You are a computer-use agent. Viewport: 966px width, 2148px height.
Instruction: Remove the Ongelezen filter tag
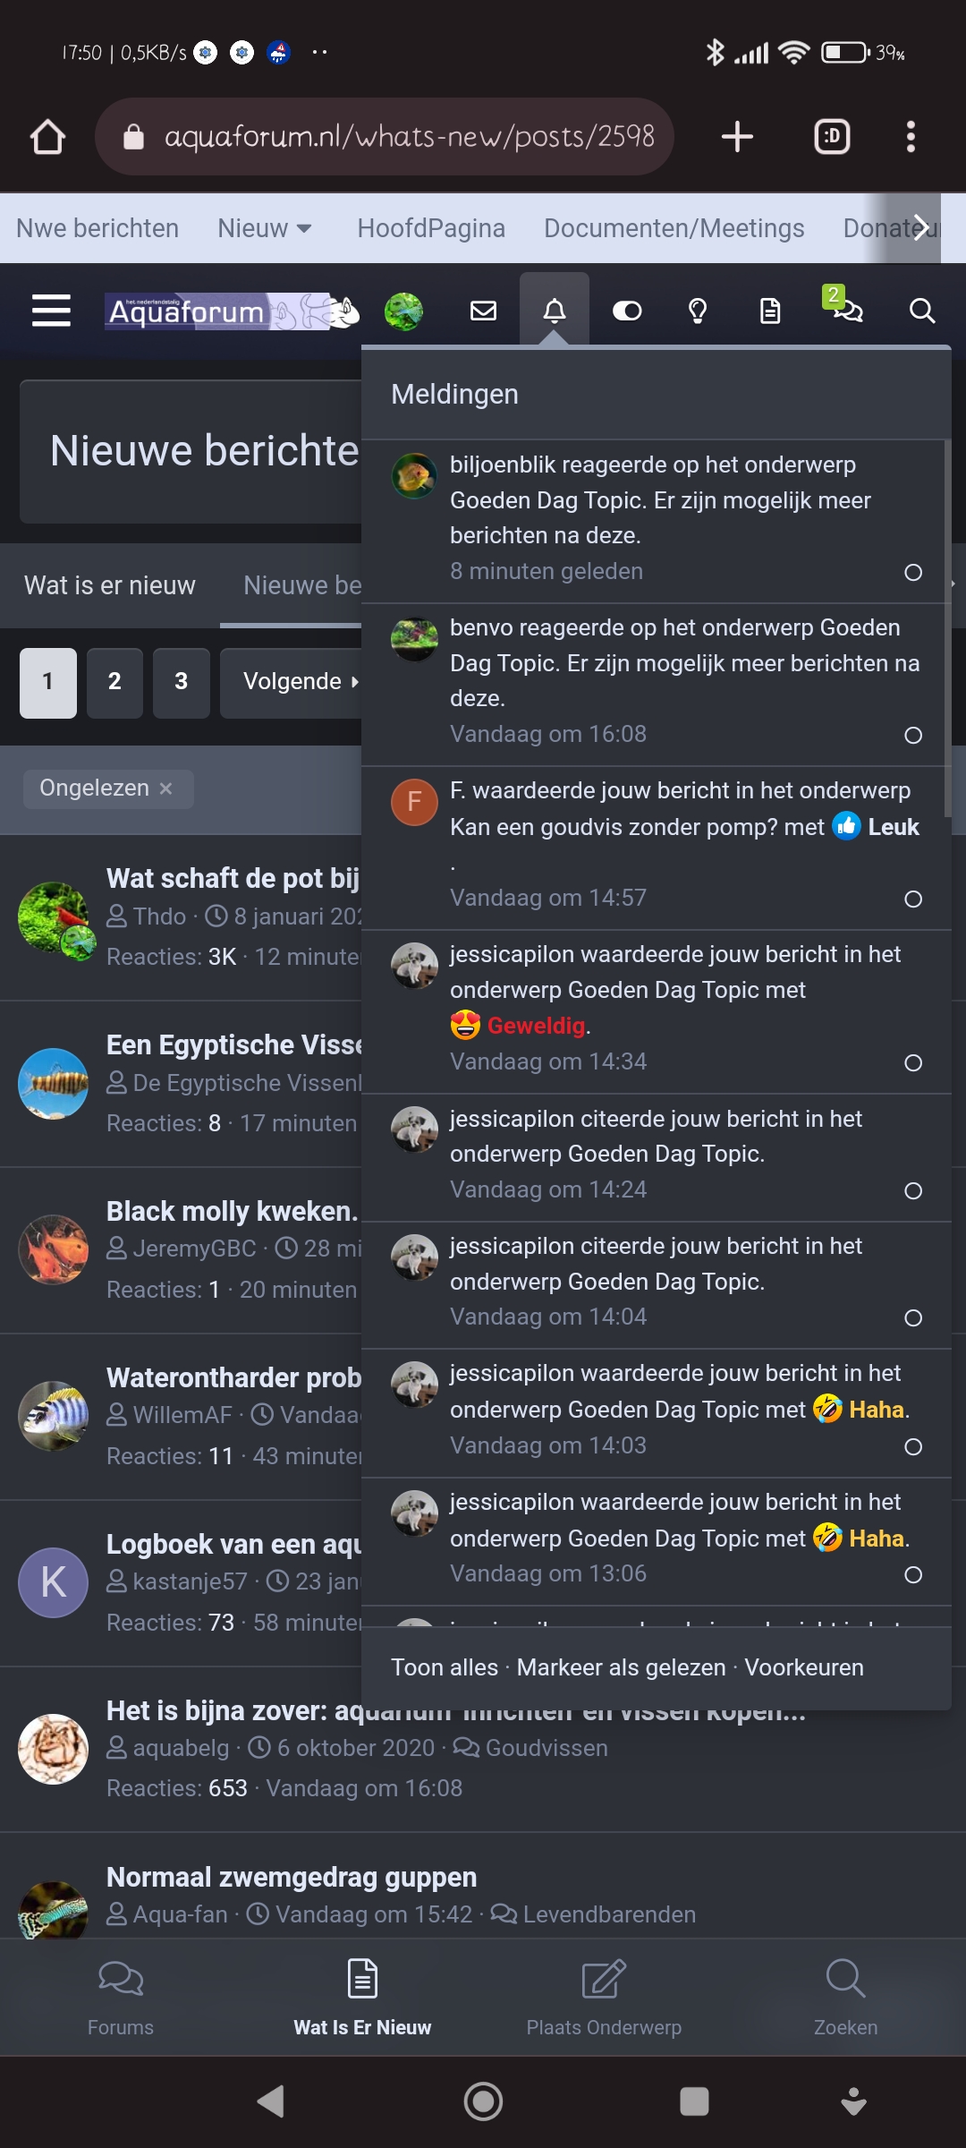click(x=165, y=788)
